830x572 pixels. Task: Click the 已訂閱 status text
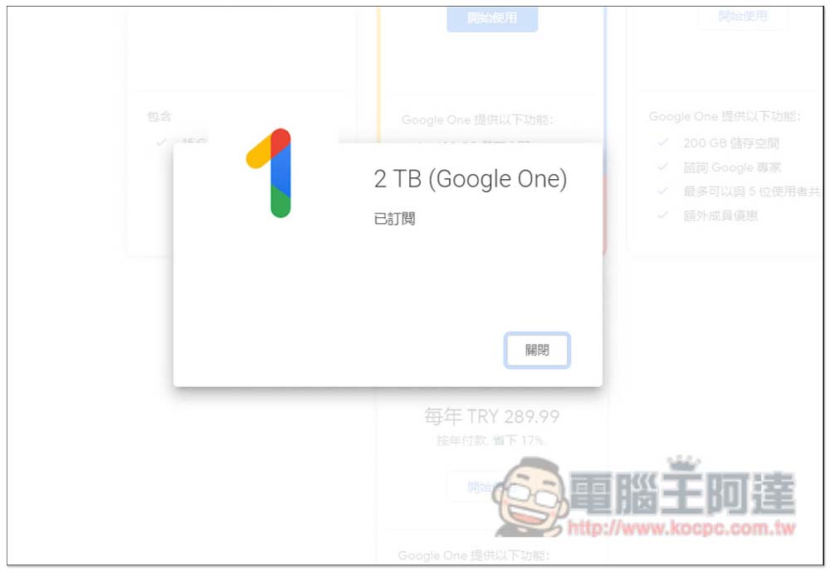pyautogui.click(x=394, y=218)
